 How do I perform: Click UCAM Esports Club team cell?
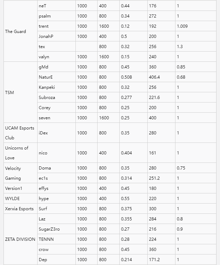tap(20, 133)
